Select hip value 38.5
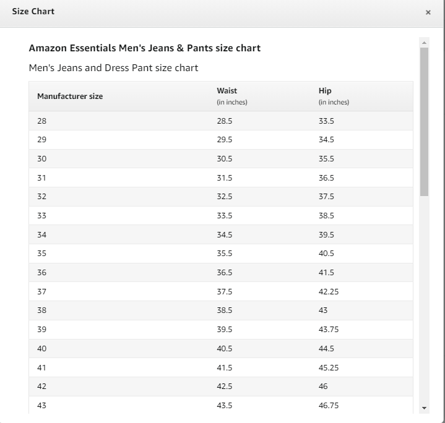Image resolution: width=445 pixels, height=423 pixels. tap(326, 215)
